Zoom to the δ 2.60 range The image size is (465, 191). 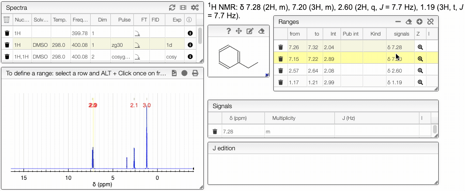(x=420, y=71)
